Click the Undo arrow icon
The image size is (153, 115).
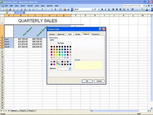click(46, 10)
